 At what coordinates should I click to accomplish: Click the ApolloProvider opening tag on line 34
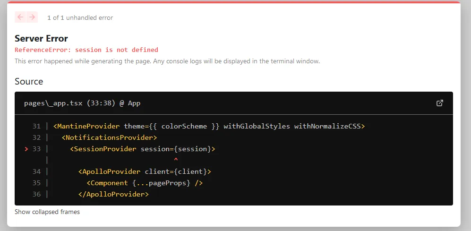click(x=145, y=171)
